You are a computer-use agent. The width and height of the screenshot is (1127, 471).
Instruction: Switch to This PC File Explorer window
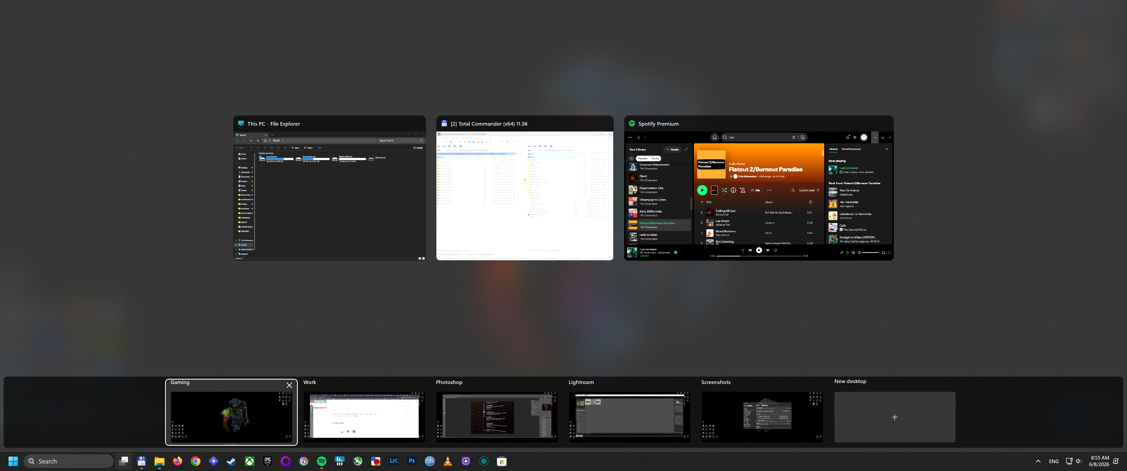330,188
